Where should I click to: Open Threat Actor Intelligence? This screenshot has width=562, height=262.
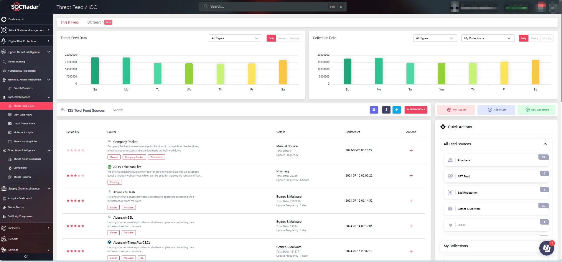[27, 159]
